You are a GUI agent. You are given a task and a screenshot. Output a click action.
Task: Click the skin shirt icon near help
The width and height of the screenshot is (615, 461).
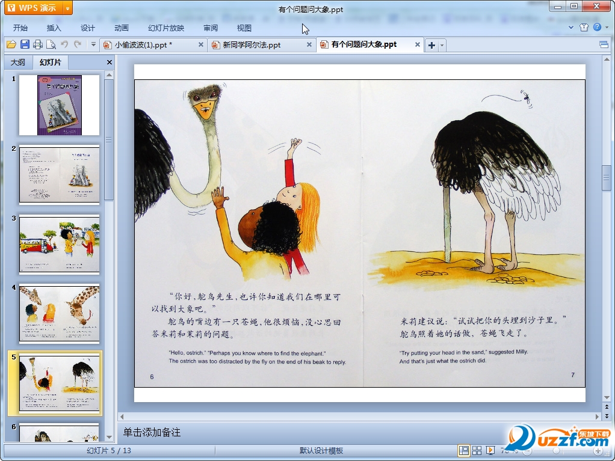pyautogui.click(x=584, y=27)
